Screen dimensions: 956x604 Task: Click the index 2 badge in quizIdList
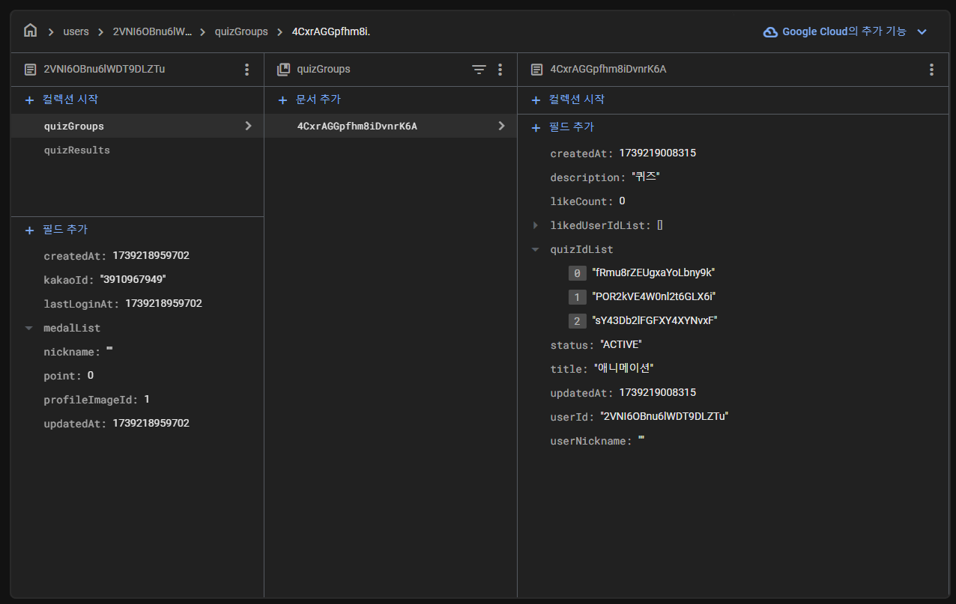pos(577,321)
